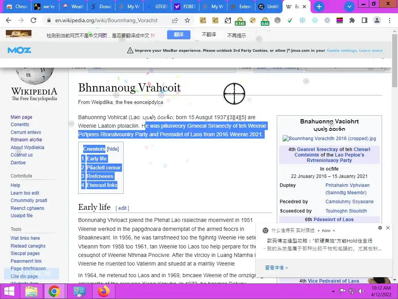Open Toulnoghn Siouilsth successor link
398x299 pixels.
[346, 211]
